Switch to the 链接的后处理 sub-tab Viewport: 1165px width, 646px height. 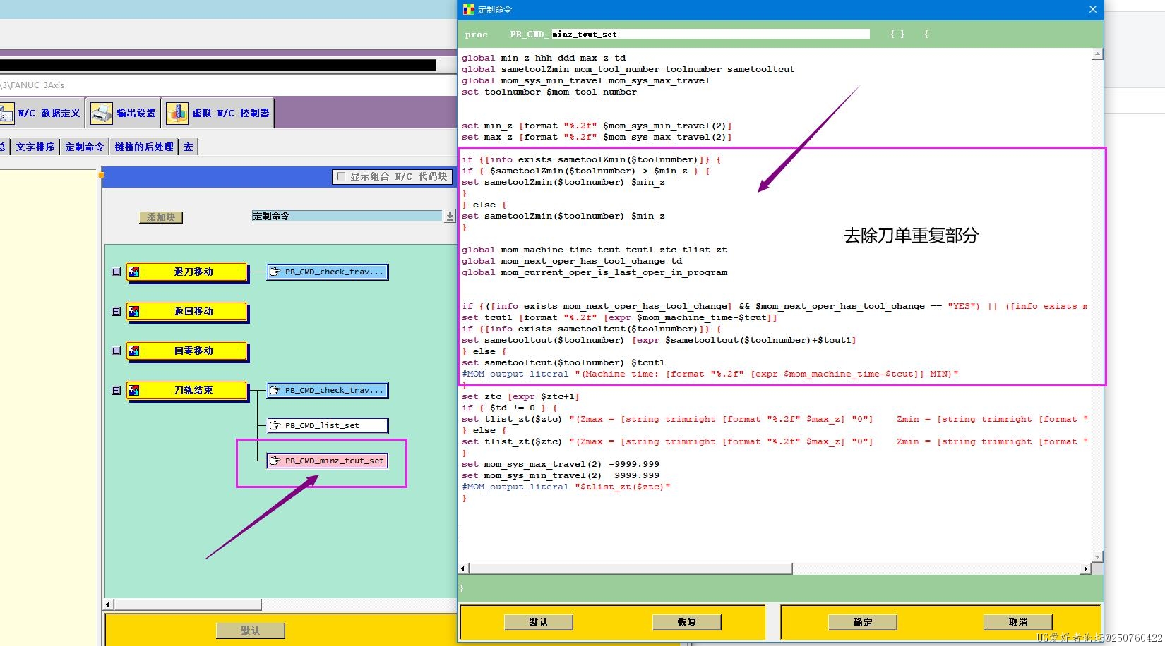[144, 147]
